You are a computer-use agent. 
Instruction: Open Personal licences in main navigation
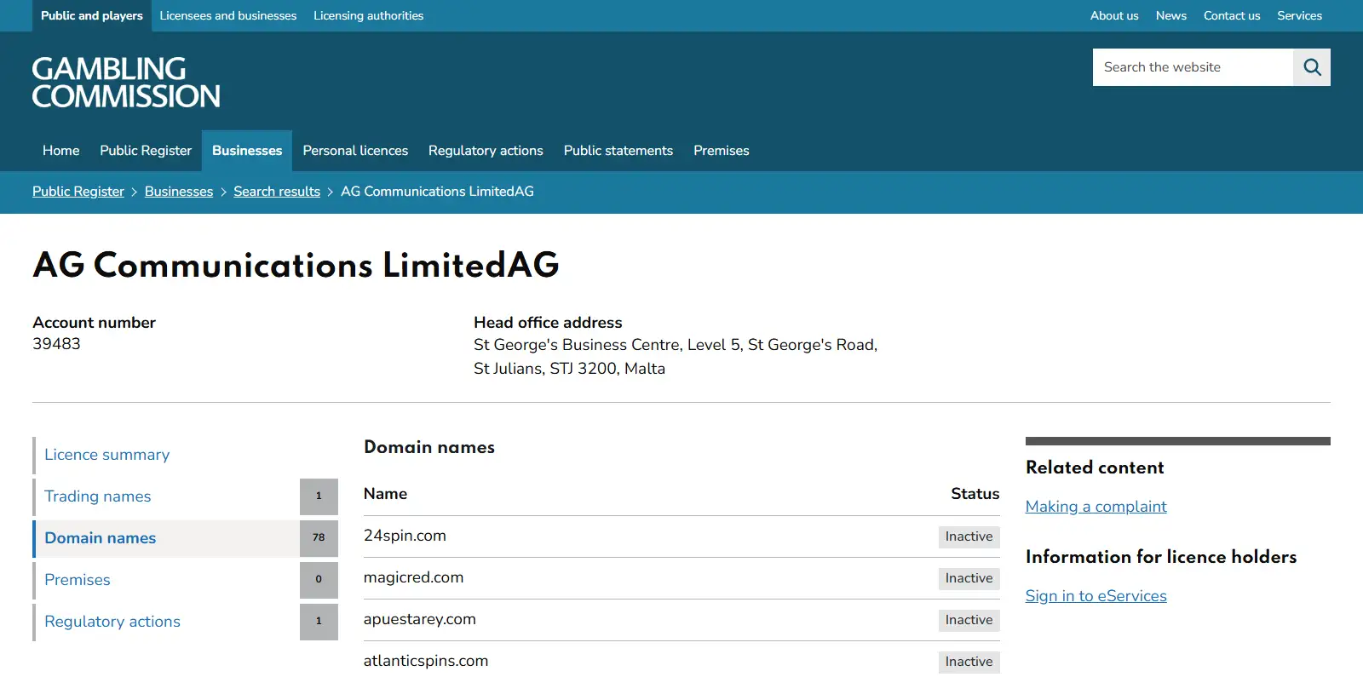[355, 151]
